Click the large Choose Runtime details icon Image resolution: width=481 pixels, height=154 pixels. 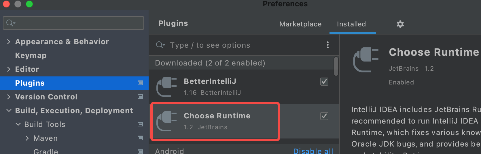(366, 59)
